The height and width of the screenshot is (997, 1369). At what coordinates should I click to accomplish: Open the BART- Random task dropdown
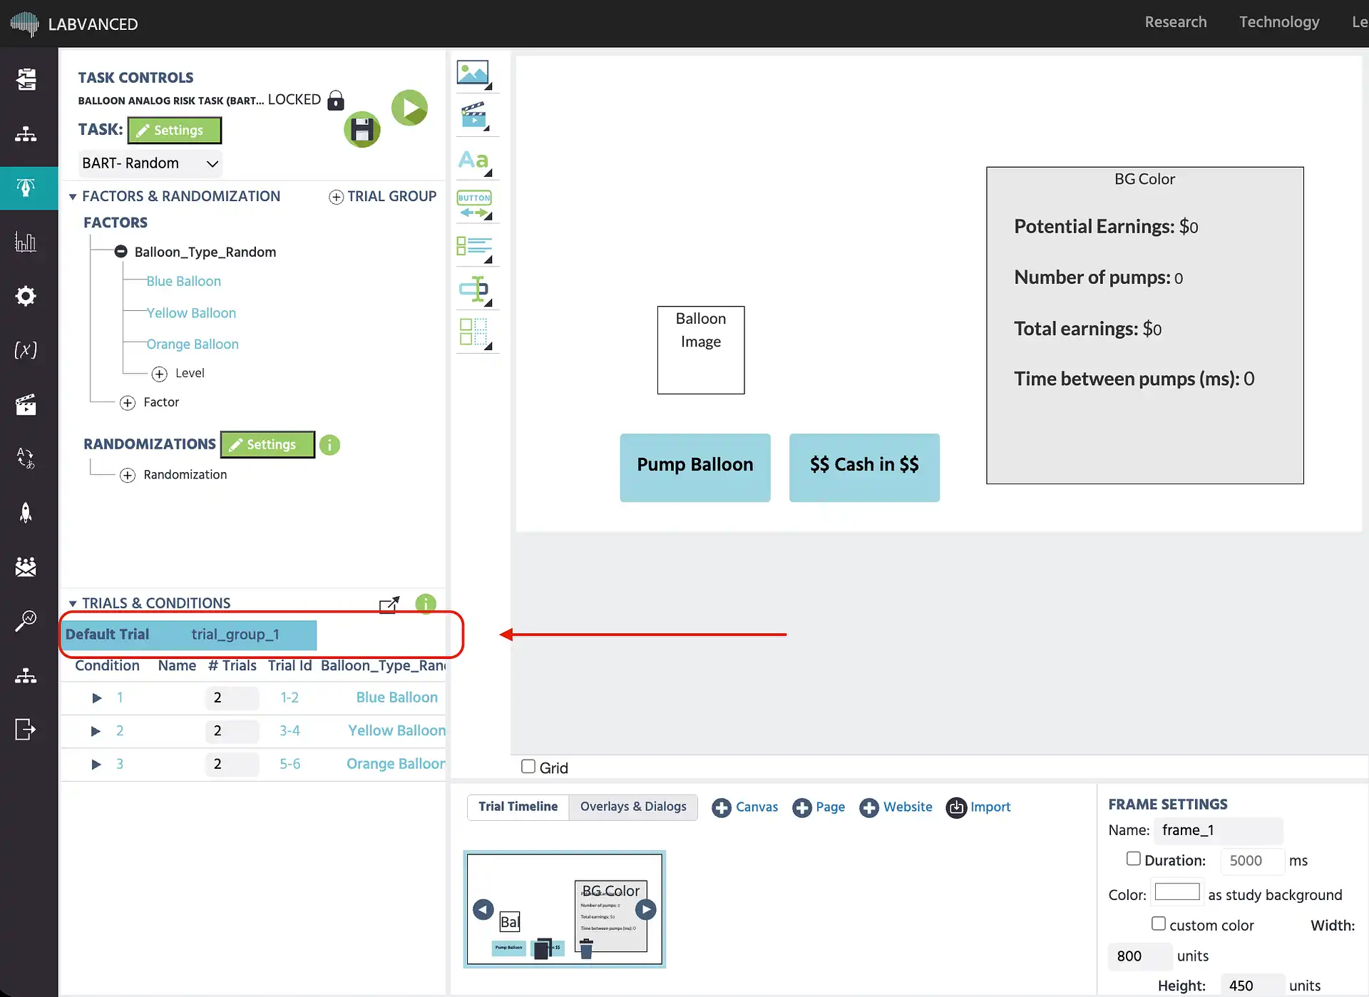[150, 163]
